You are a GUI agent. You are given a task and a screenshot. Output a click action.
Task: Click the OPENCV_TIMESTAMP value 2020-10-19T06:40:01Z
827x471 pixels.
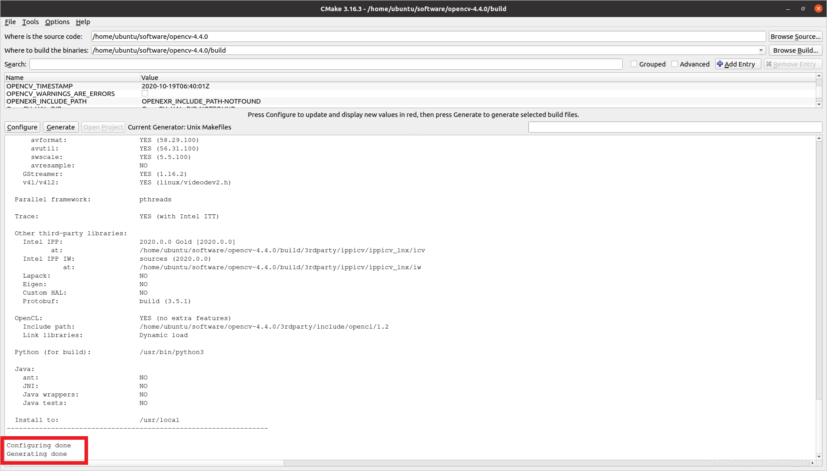coord(176,86)
